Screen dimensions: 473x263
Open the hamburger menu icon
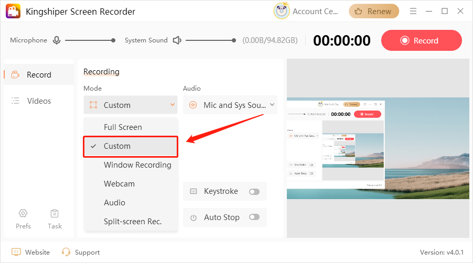[413, 11]
